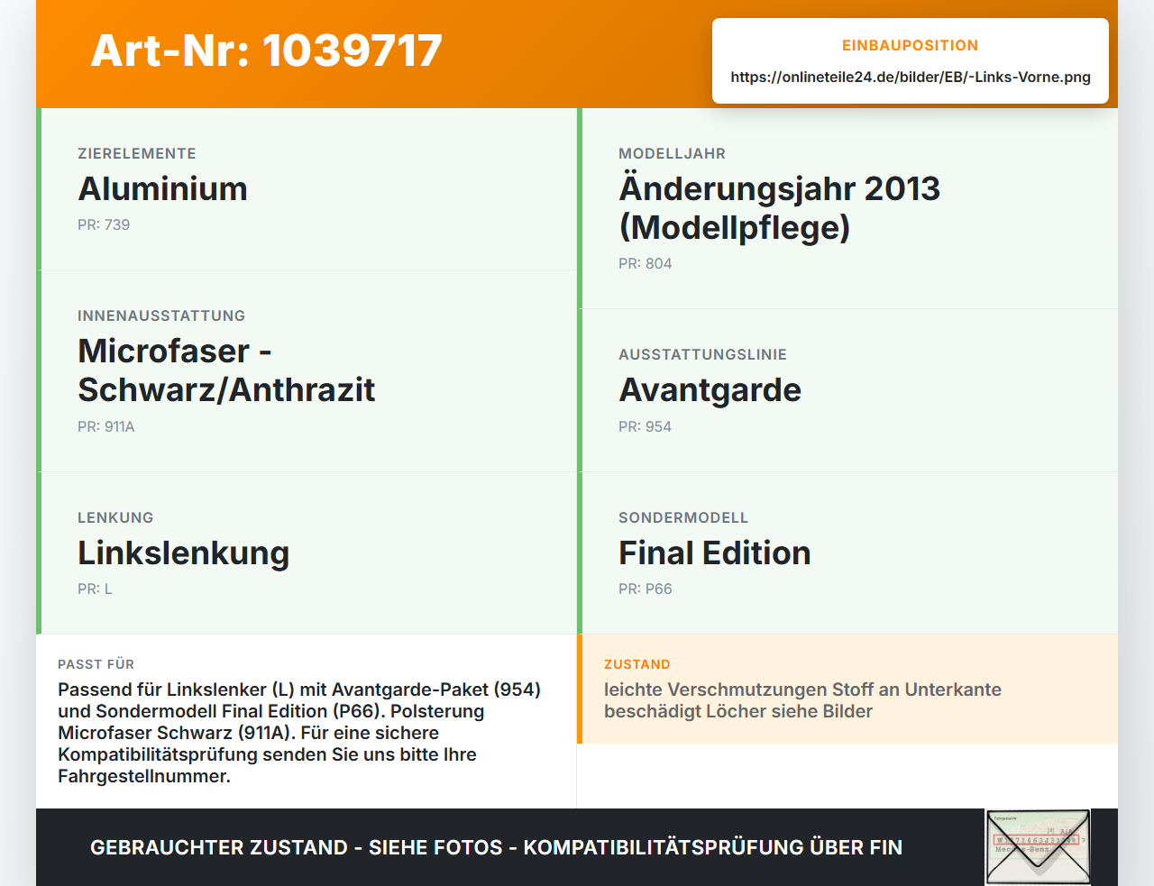Click the PR: 911A code text
The width and height of the screenshot is (1154, 886).
click(106, 426)
